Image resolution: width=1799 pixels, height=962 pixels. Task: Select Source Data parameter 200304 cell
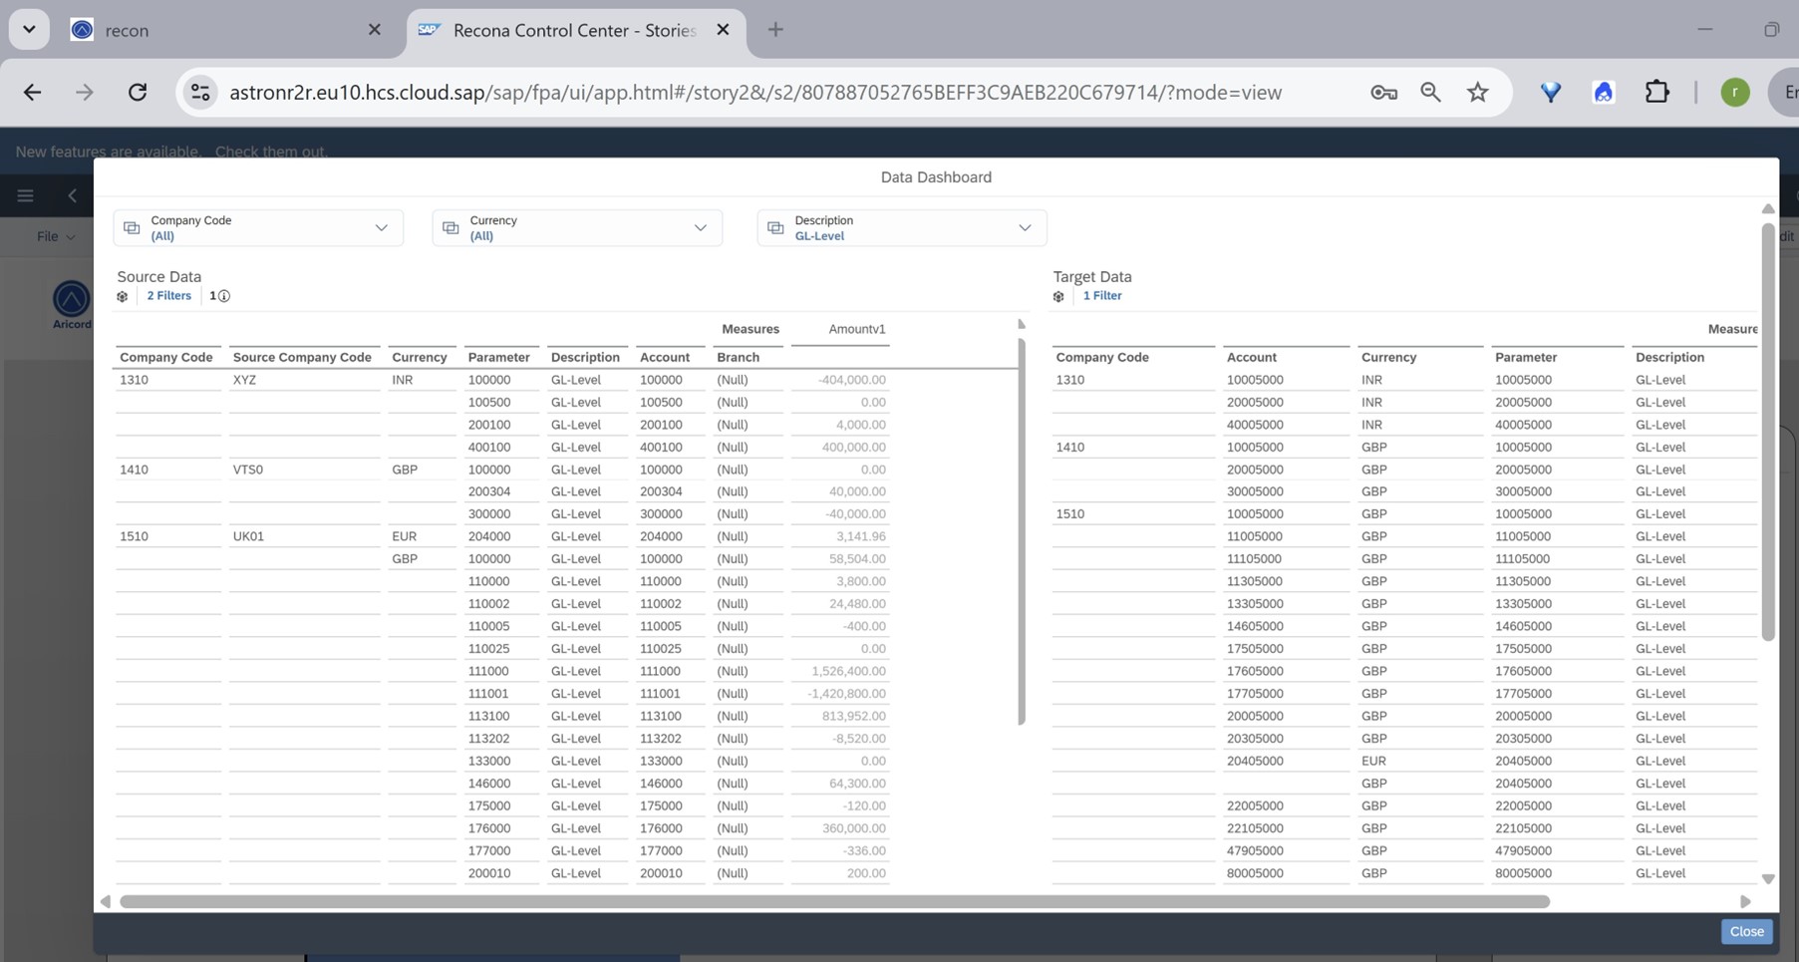tap(501, 491)
